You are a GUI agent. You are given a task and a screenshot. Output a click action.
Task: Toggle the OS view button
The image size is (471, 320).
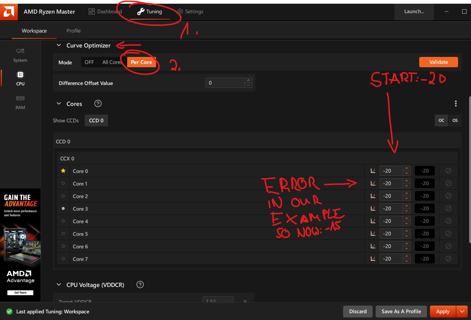pos(455,120)
